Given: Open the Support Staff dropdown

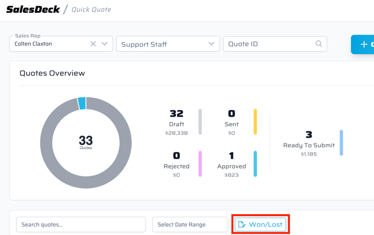Looking at the screenshot, I should tap(167, 44).
